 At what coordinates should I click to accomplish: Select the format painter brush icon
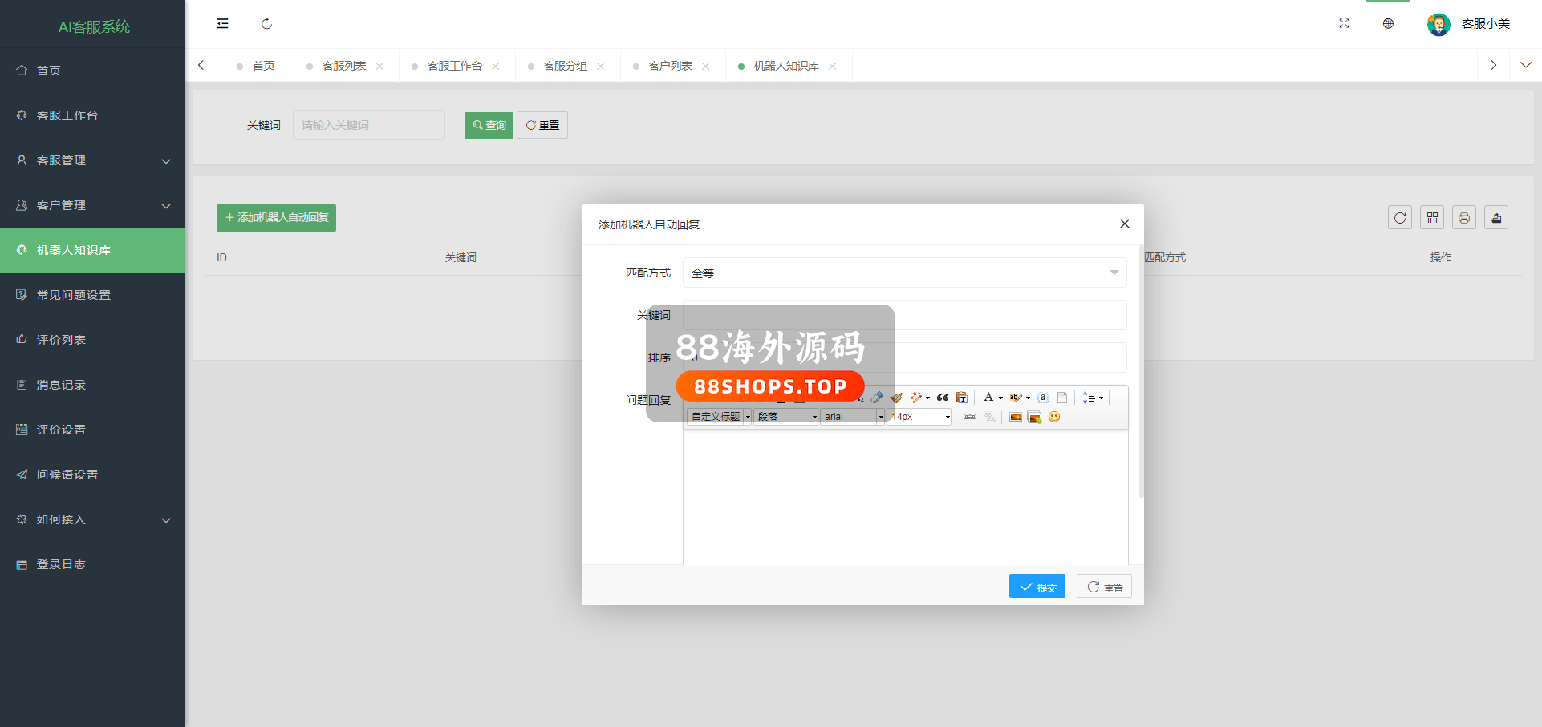[896, 398]
